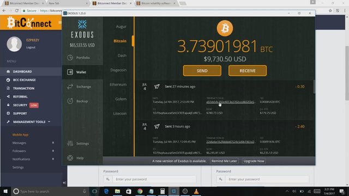Open Exodus Settings
The width and height of the screenshot is (349, 196).
[x=78, y=143]
